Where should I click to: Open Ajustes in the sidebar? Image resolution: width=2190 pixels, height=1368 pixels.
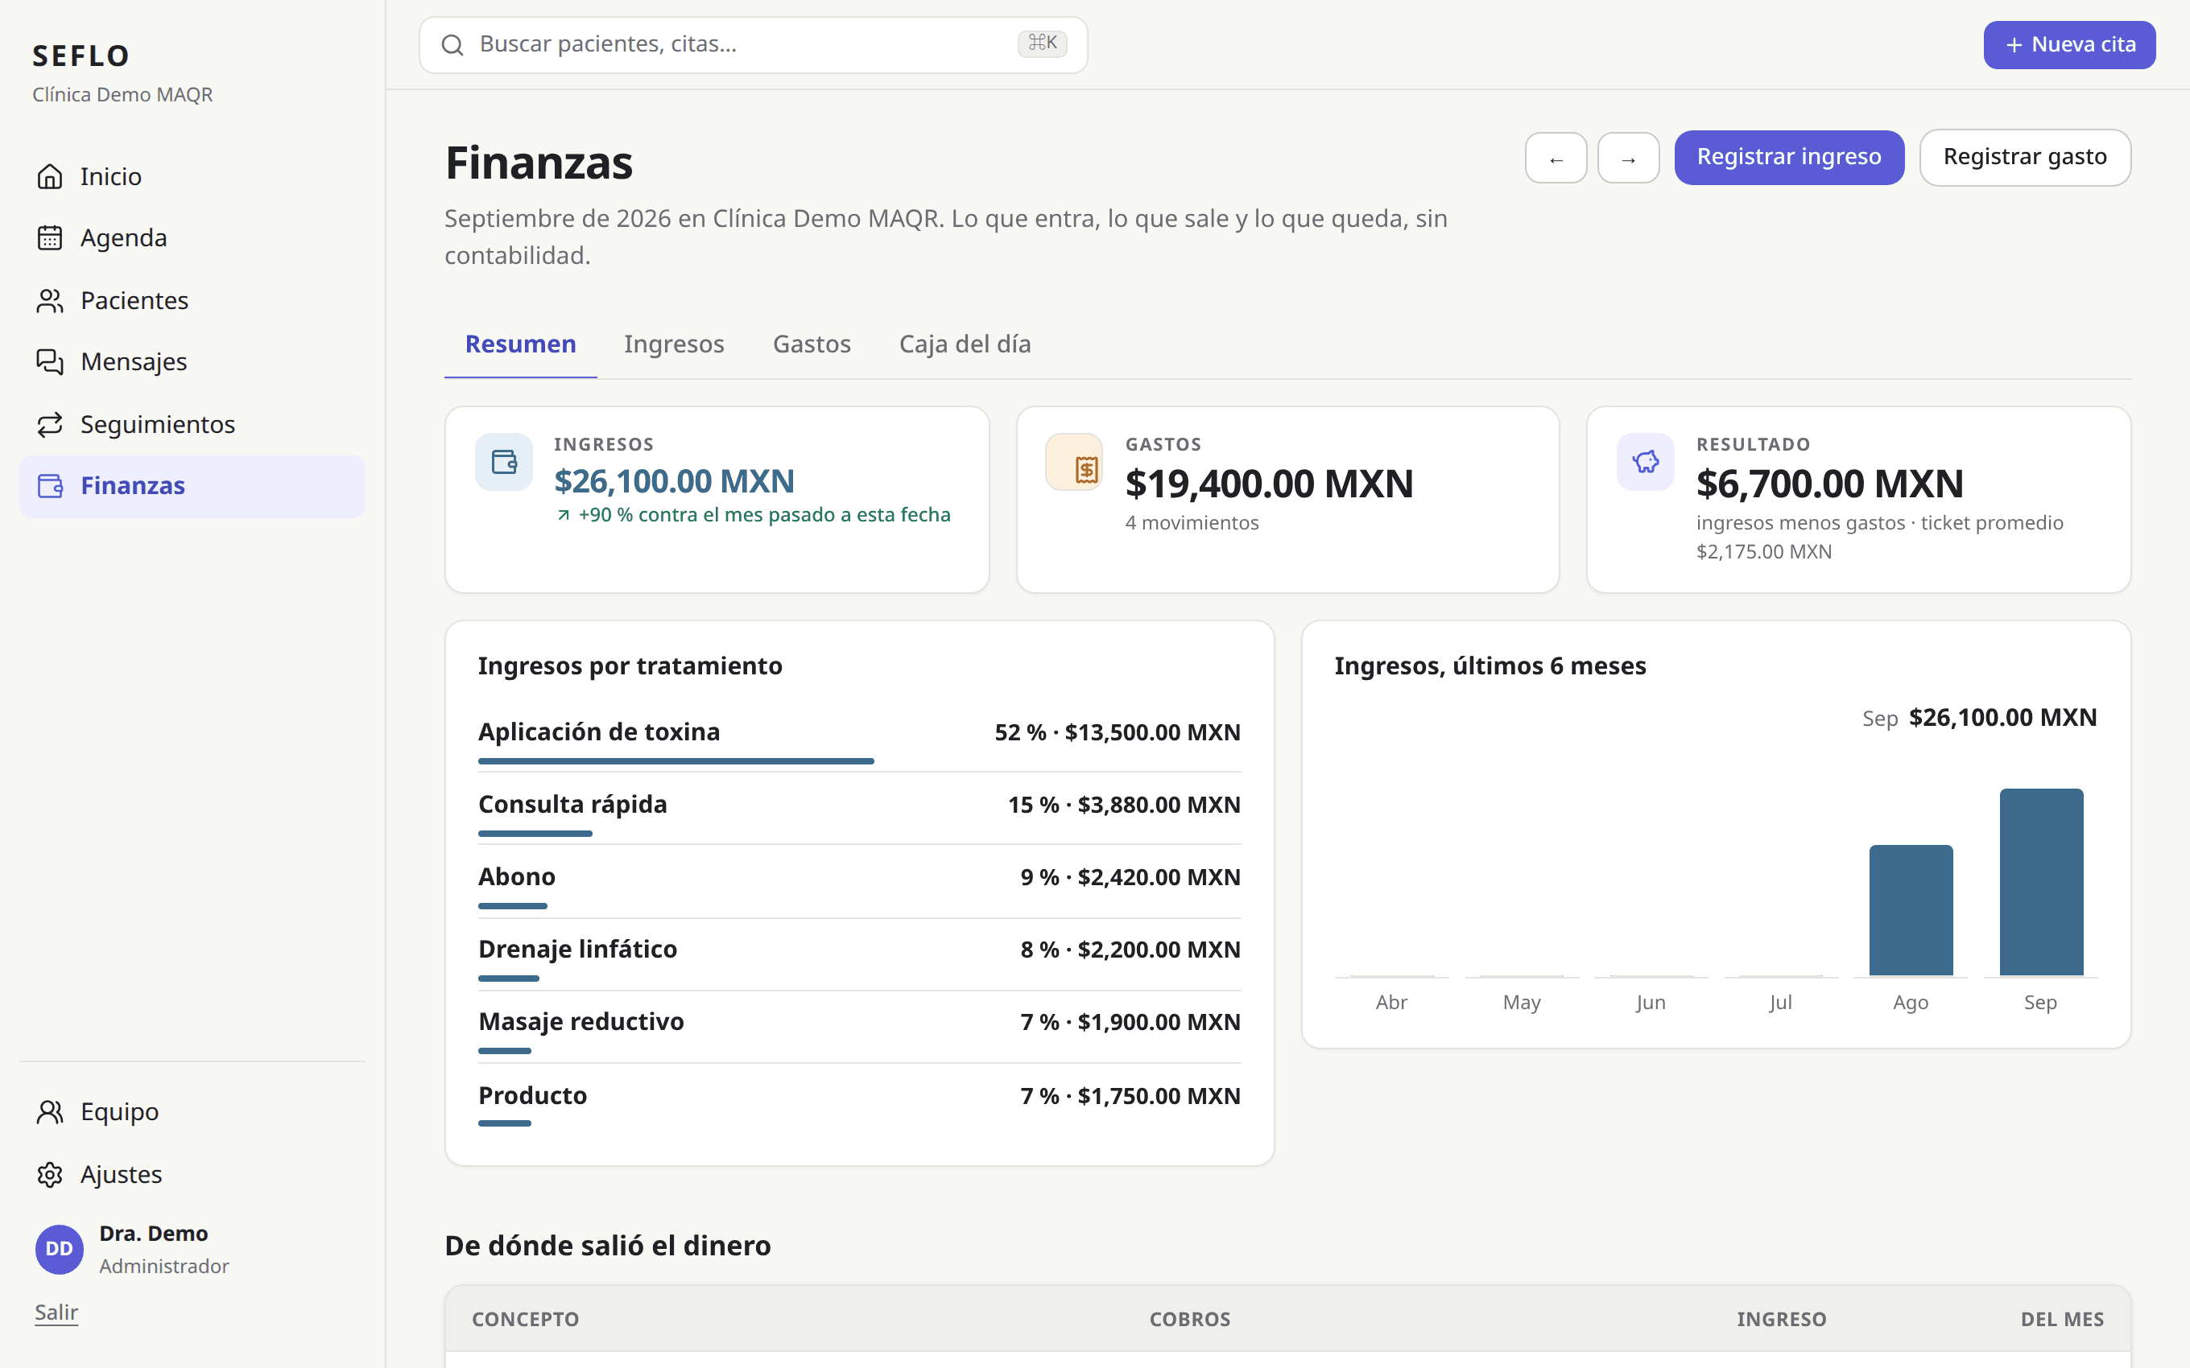point(192,1174)
